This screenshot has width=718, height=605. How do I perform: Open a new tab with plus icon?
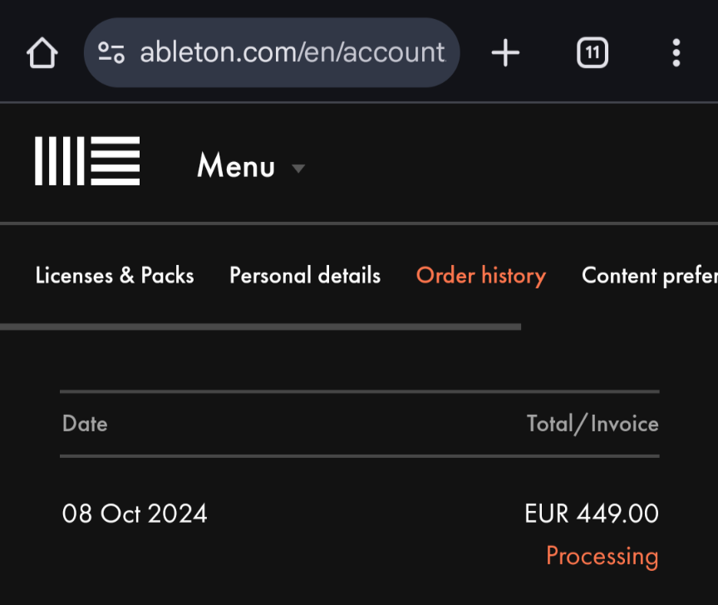(505, 53)
